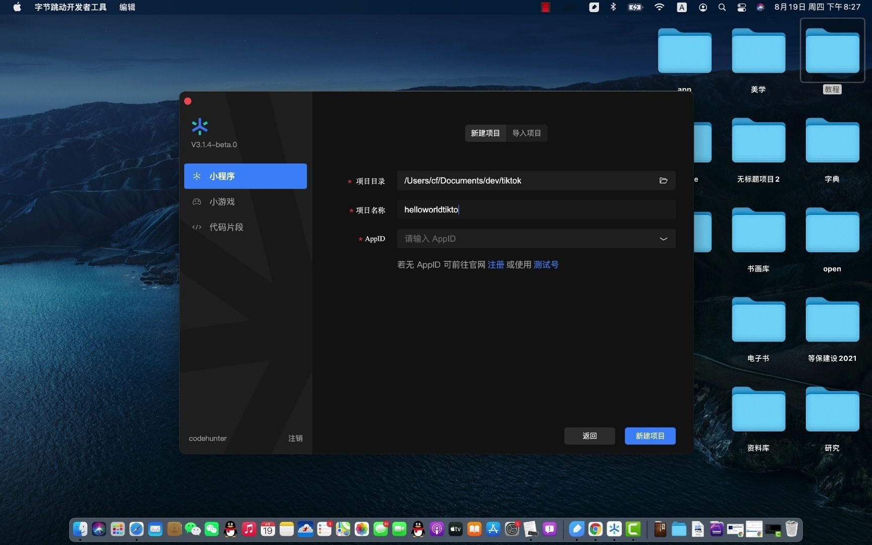The height and width of the screenshot is (545, 872).
Task: Click the Wi-Fi status icon
Action: click(659, 7)
